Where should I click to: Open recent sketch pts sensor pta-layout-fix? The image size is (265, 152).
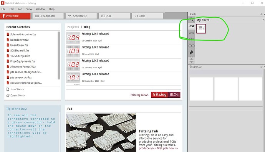(x=26, y=72)
